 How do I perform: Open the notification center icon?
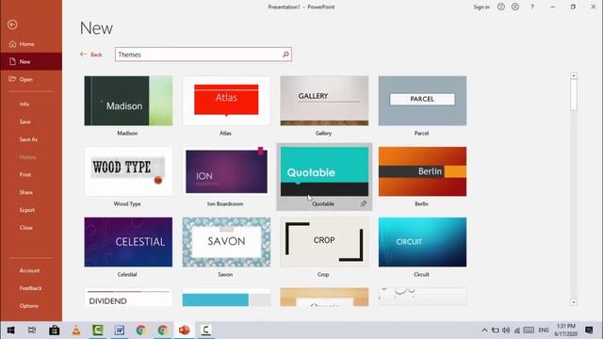[x=589, y=331]
